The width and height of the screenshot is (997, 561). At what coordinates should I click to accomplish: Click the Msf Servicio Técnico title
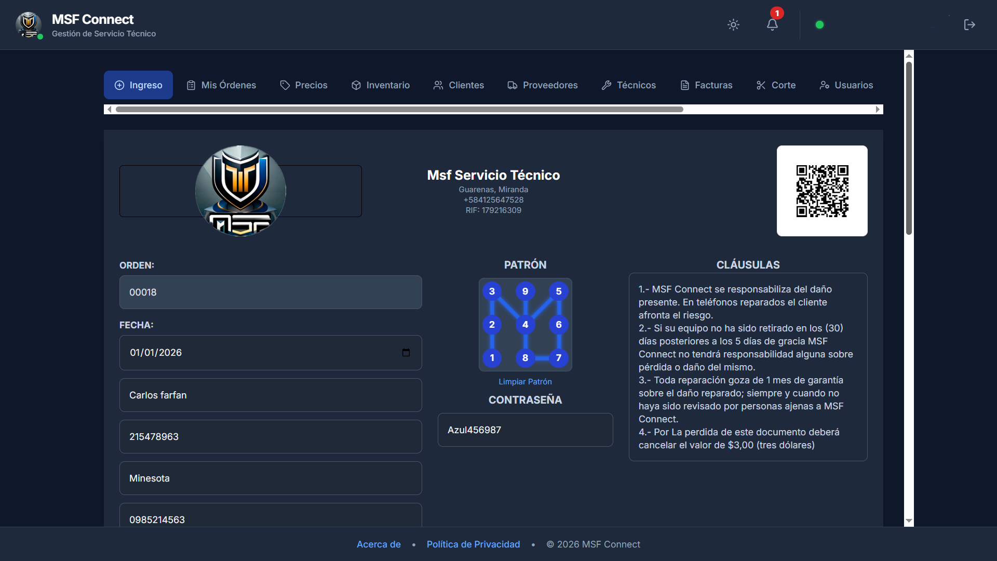pos(493,175)
